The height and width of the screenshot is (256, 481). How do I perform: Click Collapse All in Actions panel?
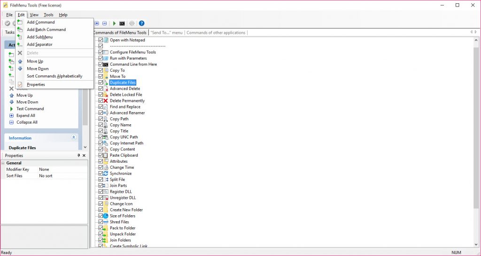pyautogui.click(x=27, y=122)
